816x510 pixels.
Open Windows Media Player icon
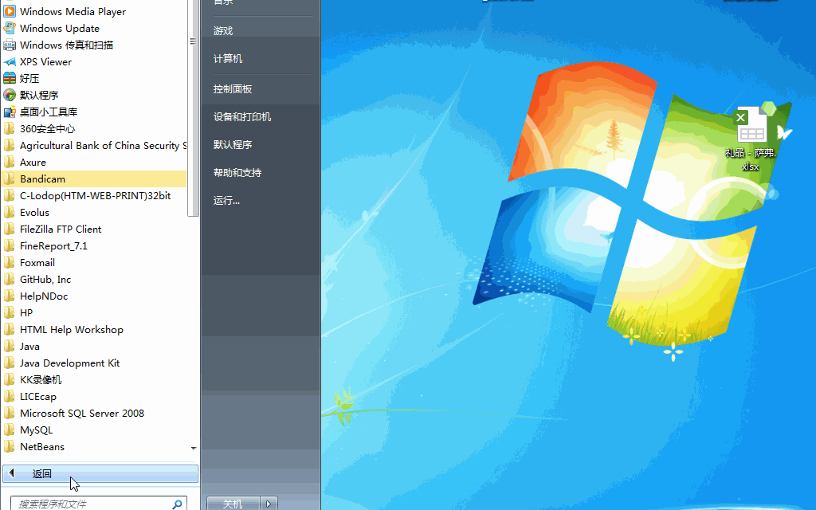(10, 11)
